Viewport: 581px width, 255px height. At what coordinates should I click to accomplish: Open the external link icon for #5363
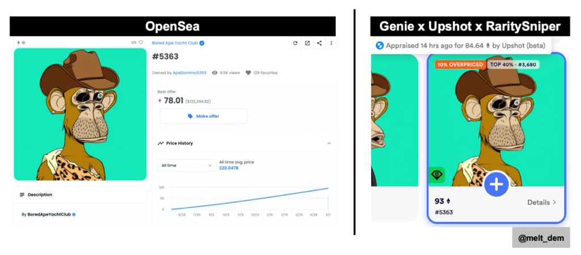(307, 43)
